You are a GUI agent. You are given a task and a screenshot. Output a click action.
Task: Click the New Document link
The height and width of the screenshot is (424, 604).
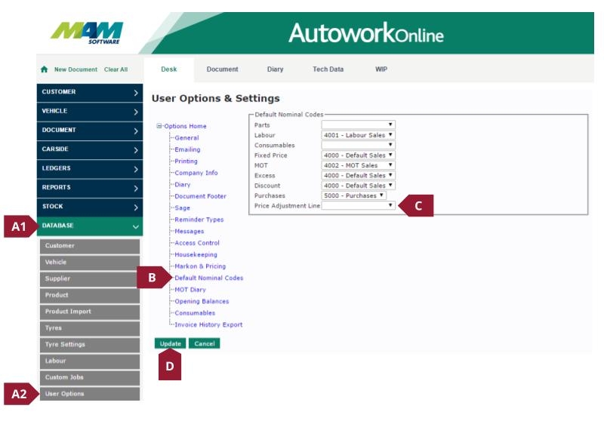(x=75, y=69)
